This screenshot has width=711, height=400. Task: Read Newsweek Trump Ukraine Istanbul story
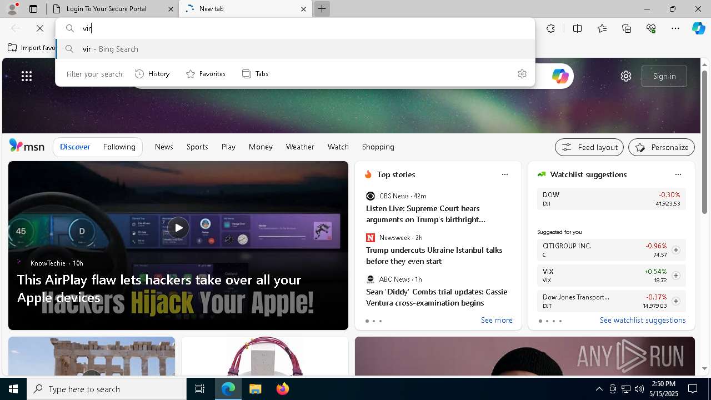[434, 256]
